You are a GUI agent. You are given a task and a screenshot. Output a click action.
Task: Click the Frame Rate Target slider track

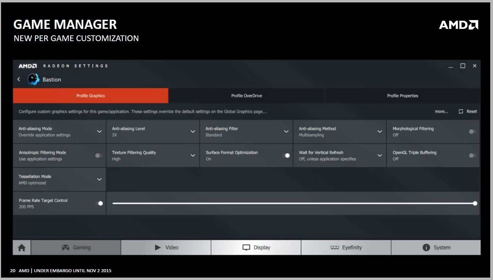293,203
